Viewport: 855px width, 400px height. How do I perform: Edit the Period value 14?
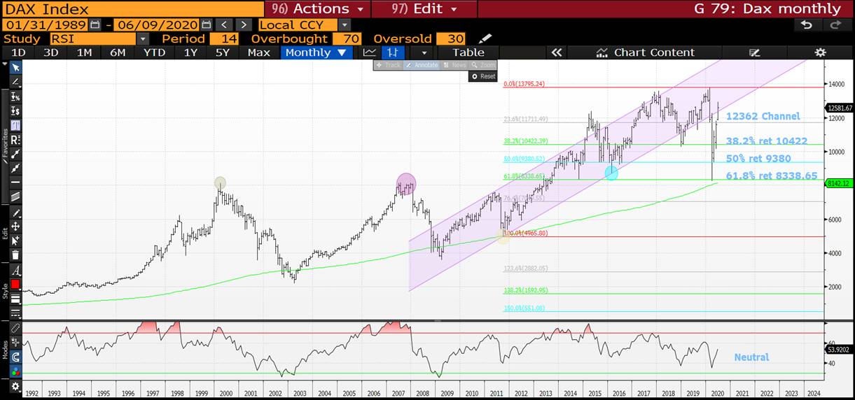(x=224, y=38)
